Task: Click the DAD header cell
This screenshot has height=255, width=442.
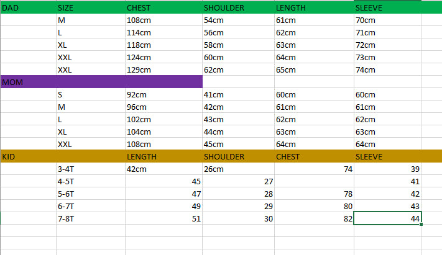Action: coord(28,8)
